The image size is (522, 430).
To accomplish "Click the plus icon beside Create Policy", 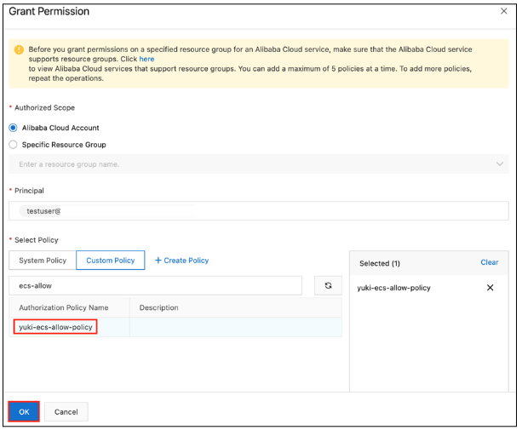I will coord(158,261).
